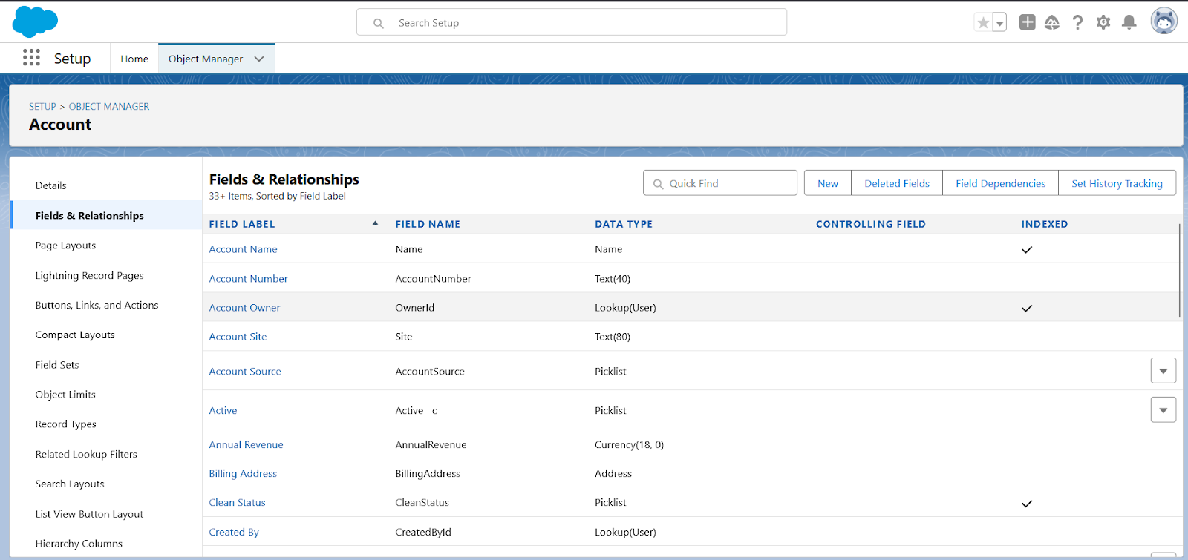Open Object Limits sidebar item
The image size is (1188, 560).
[106, 395]
